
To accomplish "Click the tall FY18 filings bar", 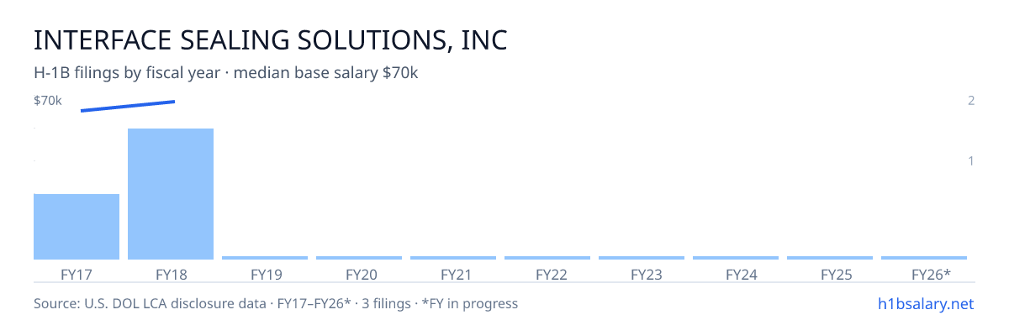I will point(171,194).
